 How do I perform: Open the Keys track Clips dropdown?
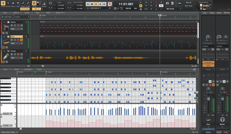pos(16,43)
